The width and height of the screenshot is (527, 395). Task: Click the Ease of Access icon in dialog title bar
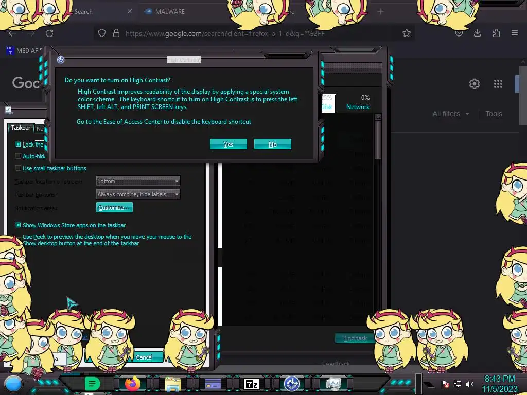pos(61,60)
